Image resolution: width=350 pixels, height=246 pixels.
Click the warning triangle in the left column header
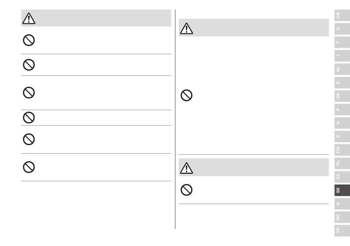click(x=29, y=18)
